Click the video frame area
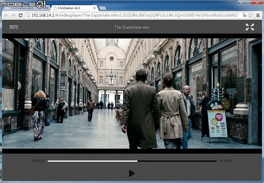Viewport: 264px width, 183px height. point(132,93)
